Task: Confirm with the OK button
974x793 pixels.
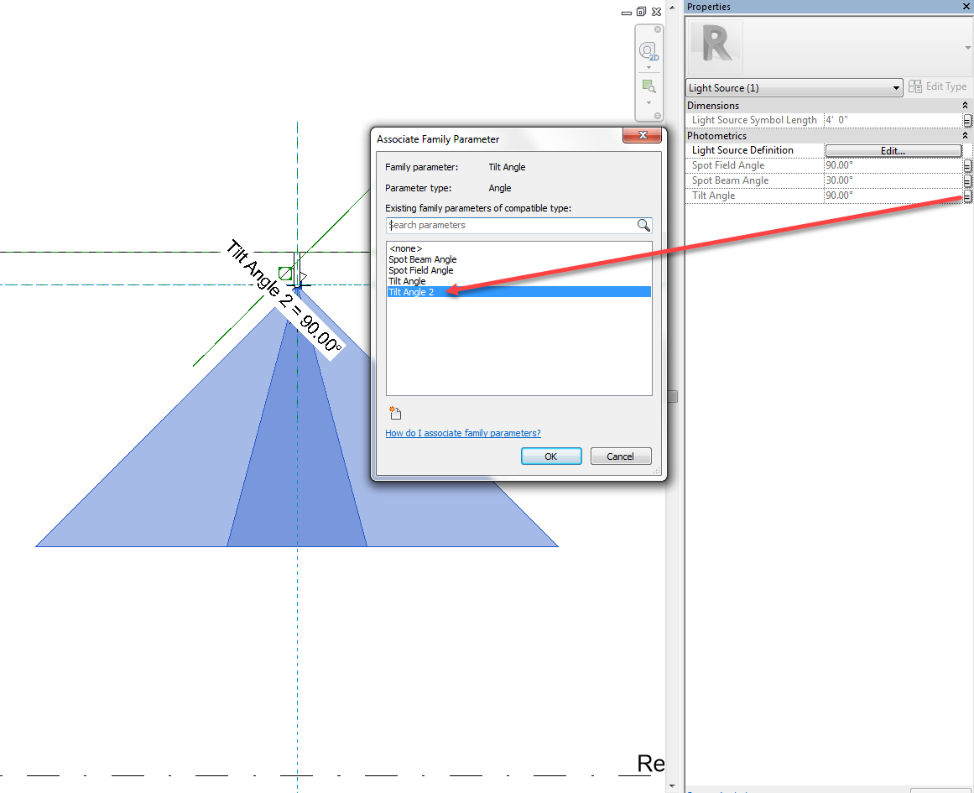Action: [x=551, y=456]
